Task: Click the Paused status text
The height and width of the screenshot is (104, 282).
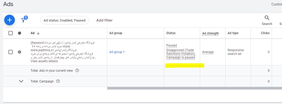Action: 172,45
